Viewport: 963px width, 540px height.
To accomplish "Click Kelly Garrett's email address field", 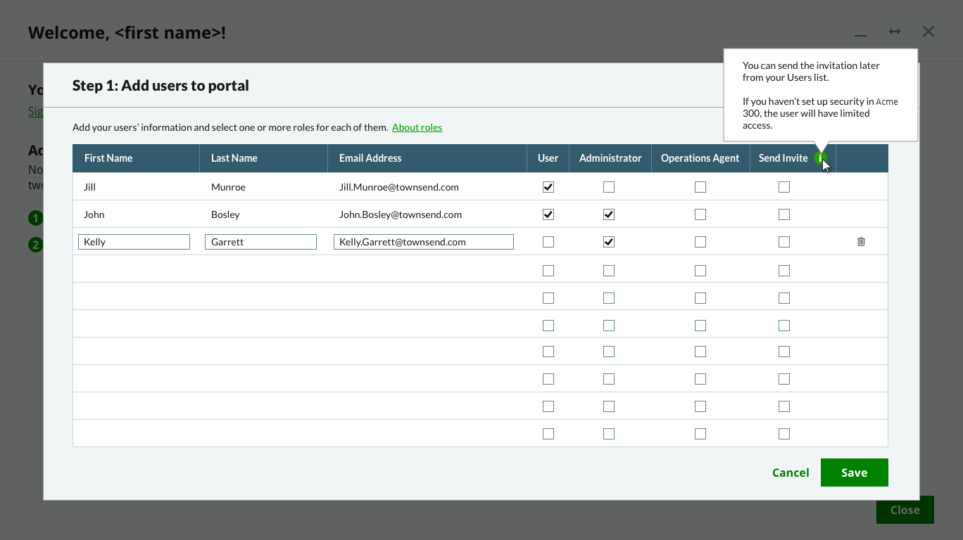I will coord(423,241).
